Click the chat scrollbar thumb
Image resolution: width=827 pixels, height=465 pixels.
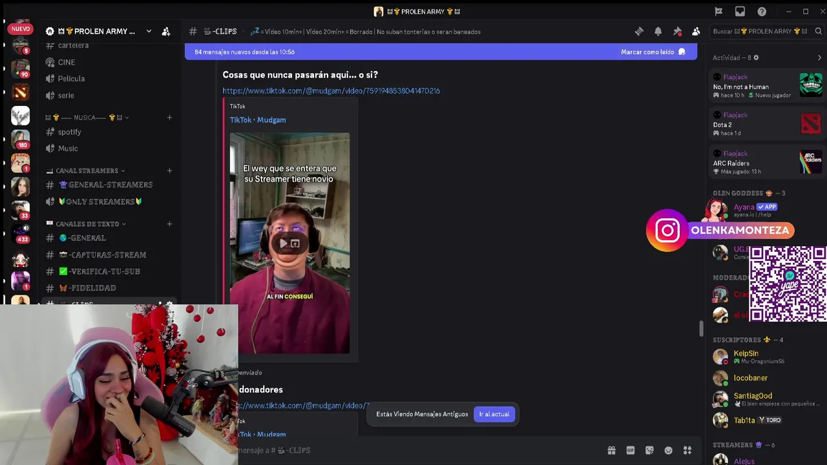pyautogui.click(x=701, y=328)
